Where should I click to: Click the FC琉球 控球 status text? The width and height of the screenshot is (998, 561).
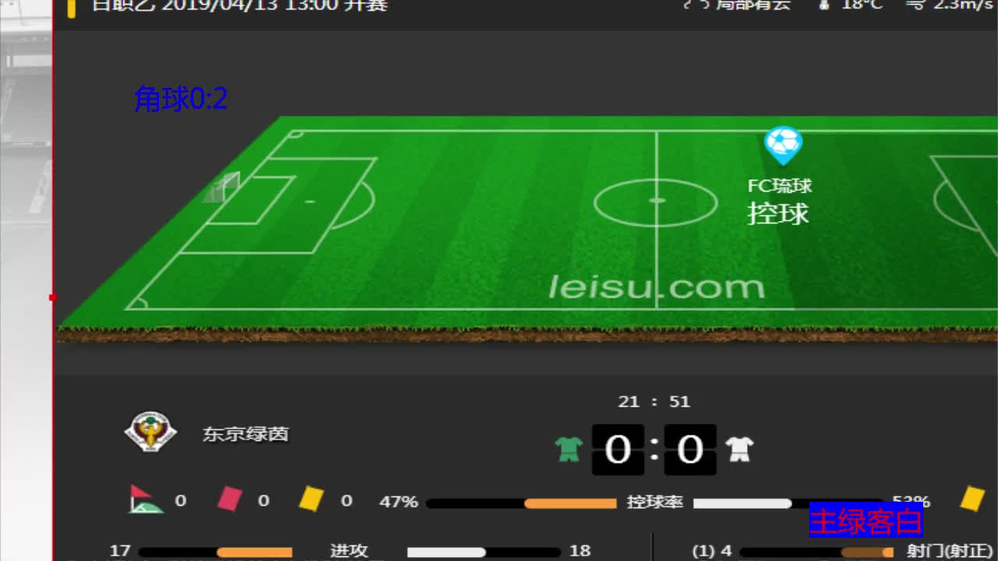779,202
